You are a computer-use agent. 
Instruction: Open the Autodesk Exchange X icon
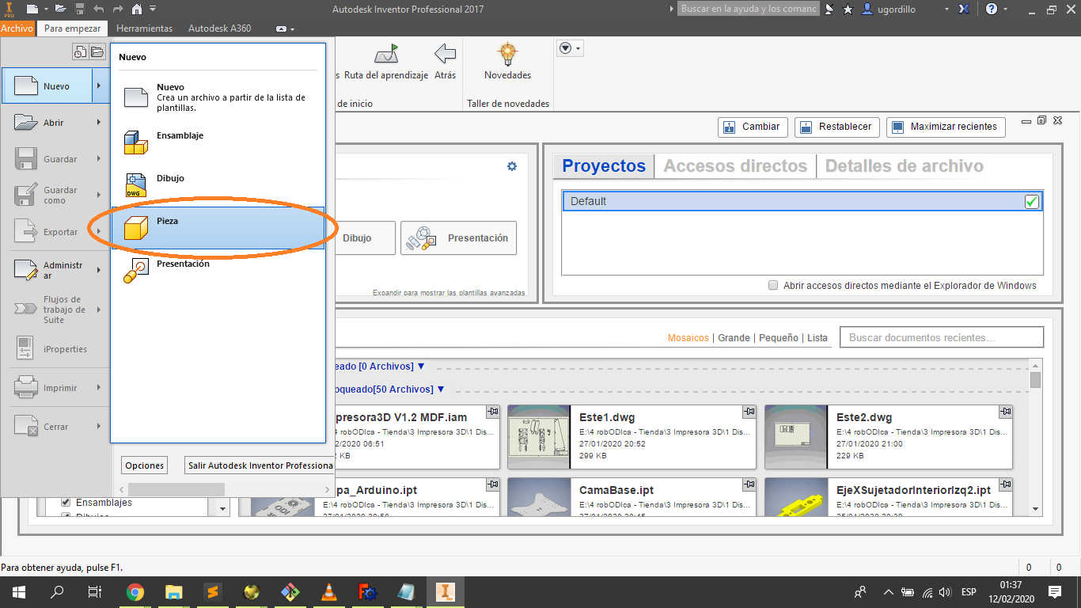(x=964, y=9)
